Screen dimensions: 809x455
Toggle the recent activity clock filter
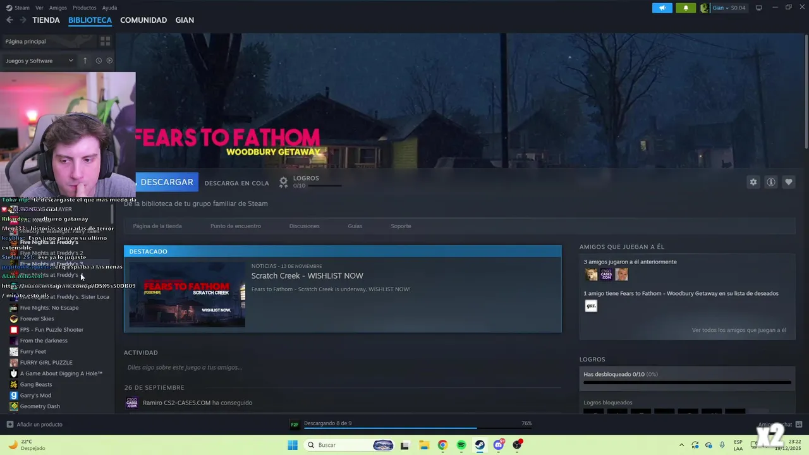tap(99, 61)
